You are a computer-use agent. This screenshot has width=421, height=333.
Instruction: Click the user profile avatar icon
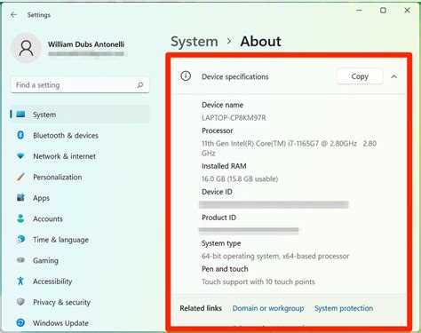pos(27,48)
